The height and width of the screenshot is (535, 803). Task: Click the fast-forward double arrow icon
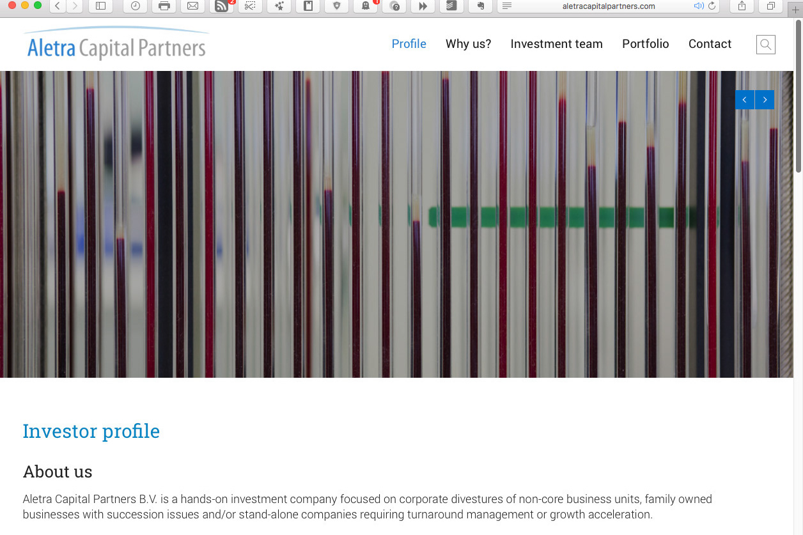[423, 6]
